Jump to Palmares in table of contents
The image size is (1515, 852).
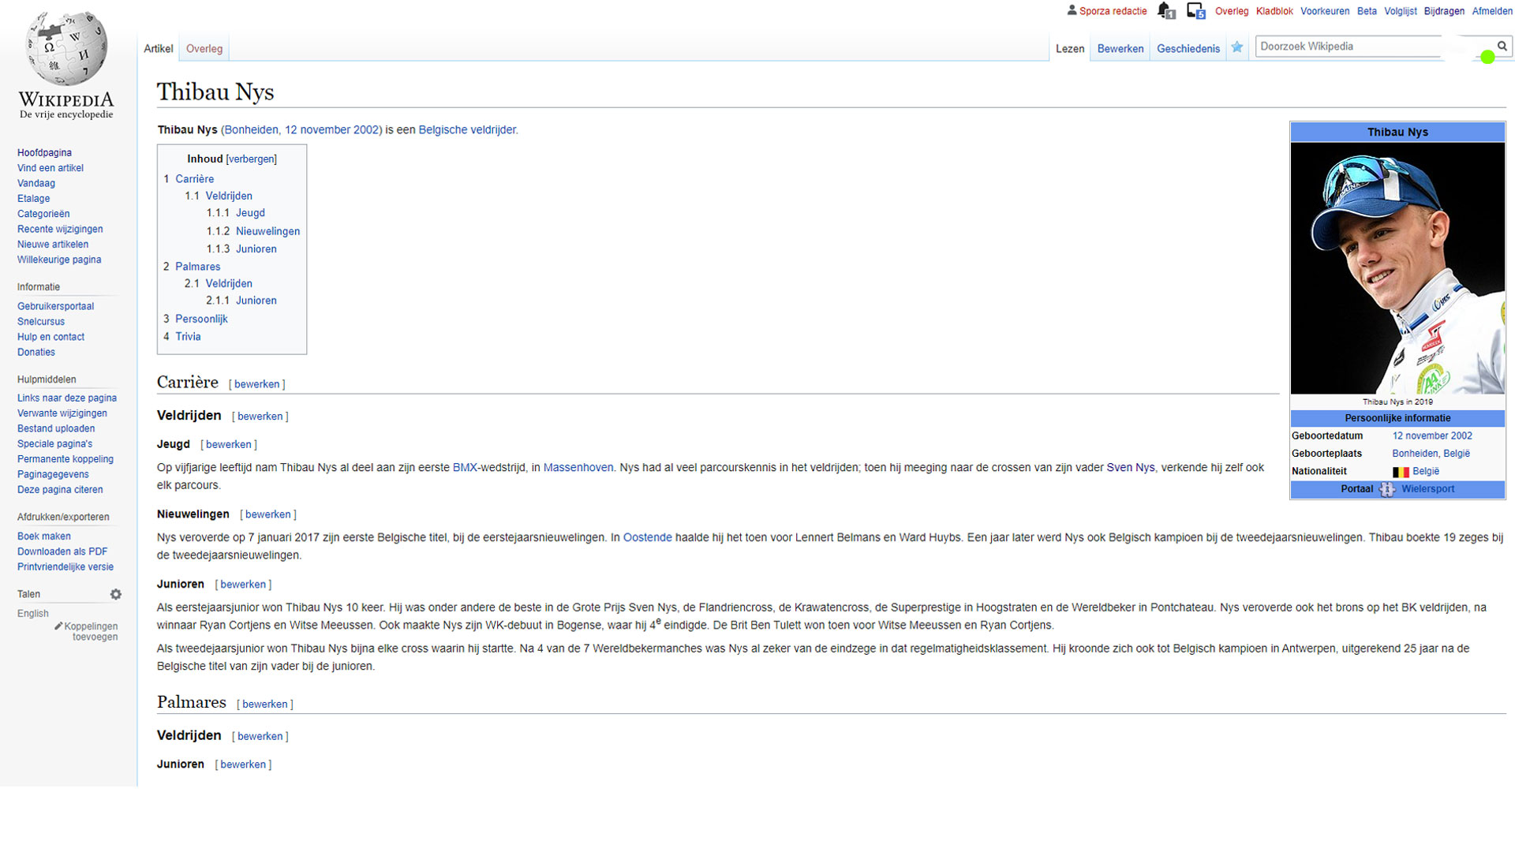197,267
